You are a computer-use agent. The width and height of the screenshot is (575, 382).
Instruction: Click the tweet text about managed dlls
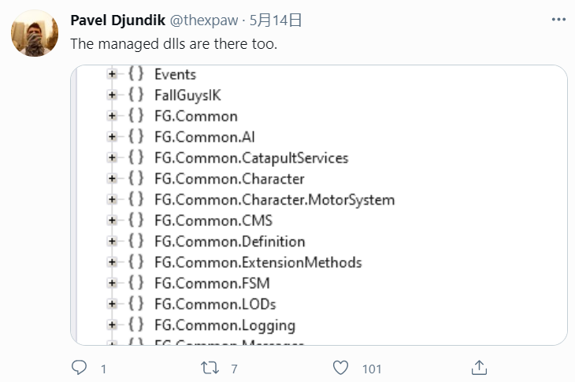(173, 44)
